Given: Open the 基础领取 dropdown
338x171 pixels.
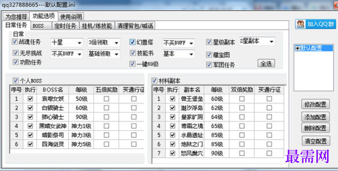Looking at the screenshot, I should [104, 54].
